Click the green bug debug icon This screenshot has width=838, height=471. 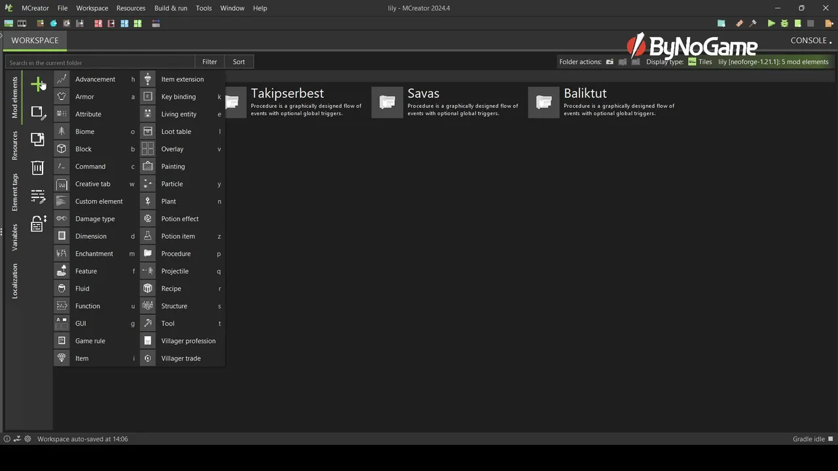(x=784, y=24)
